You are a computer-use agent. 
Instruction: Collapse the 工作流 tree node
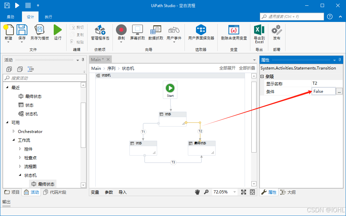click(14, 140)
